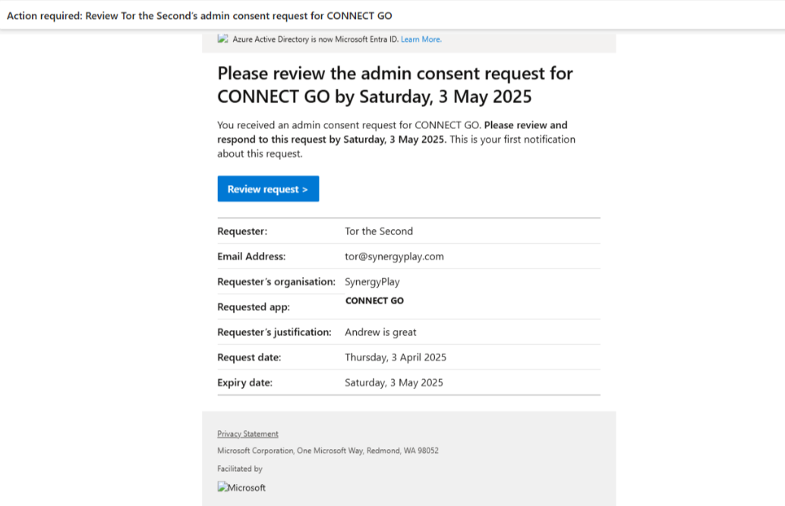
Task: Click the justification text Andrew is great
Action: (x=380, y=332)
